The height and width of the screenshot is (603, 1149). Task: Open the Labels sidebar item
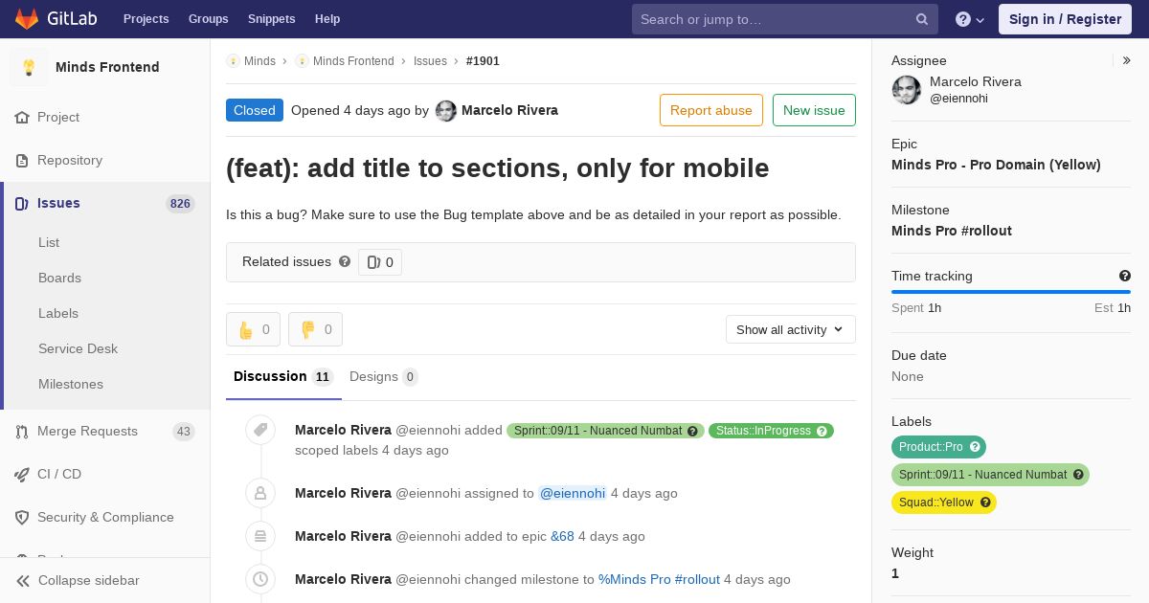tap(58, 313)
